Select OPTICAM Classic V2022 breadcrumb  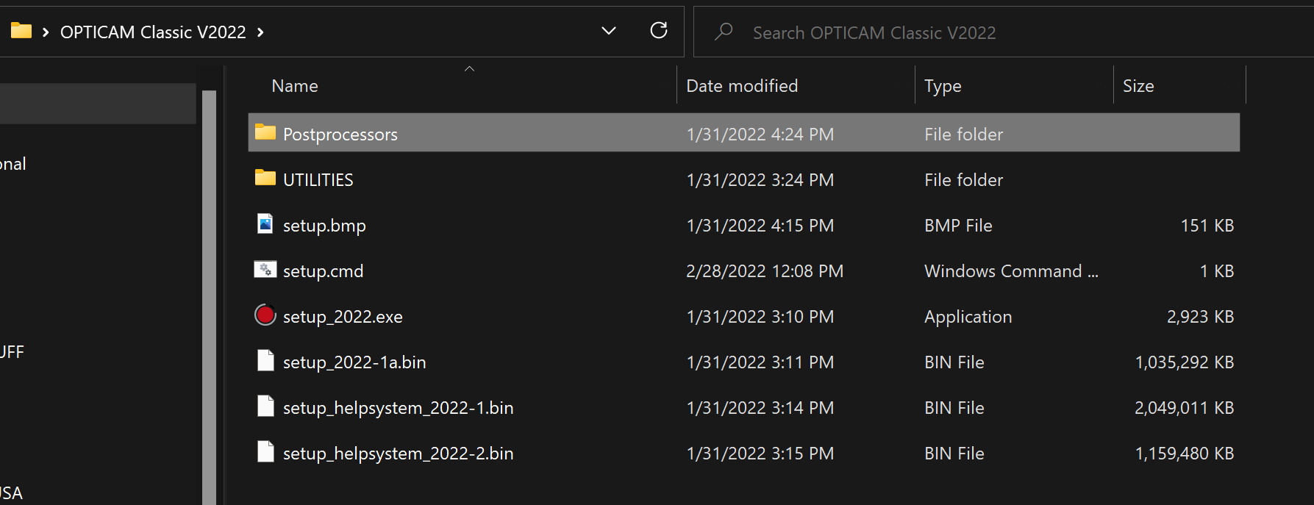click(153, 32)
